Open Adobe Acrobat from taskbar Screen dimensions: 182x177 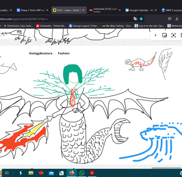coord(92,173)
